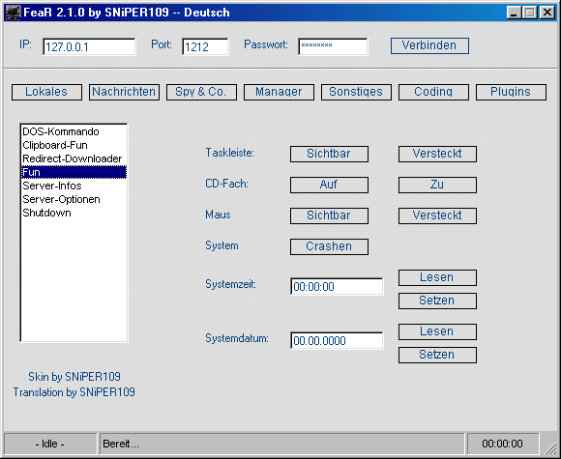Switch to the Nachrichten tab
Screen dimensions: 561x459
click(x=124, y=92)
